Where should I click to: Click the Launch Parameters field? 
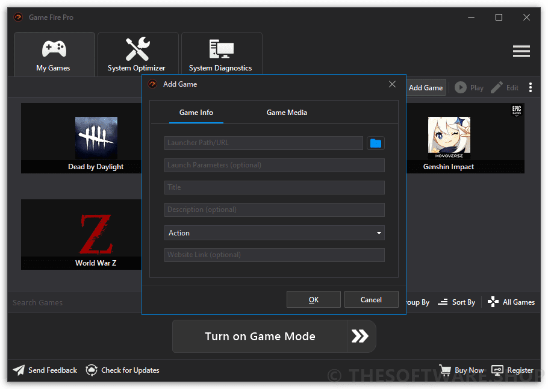tap(275, 166)
